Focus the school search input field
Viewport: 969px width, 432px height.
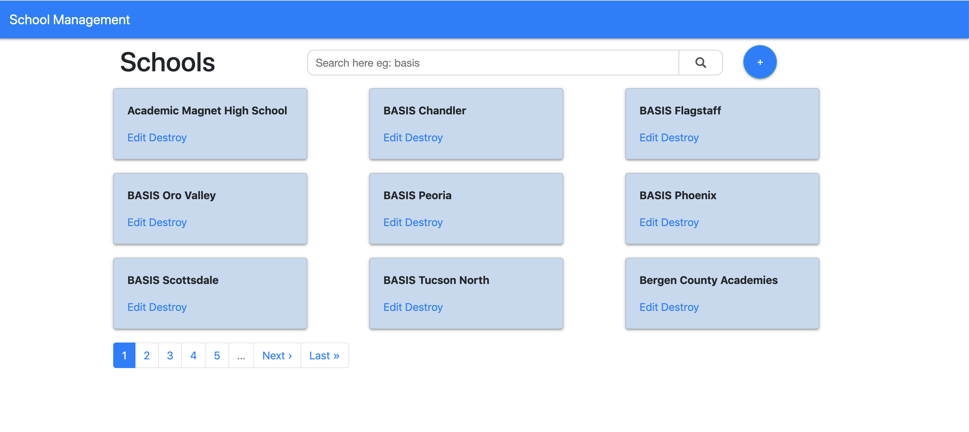point(493,63)
